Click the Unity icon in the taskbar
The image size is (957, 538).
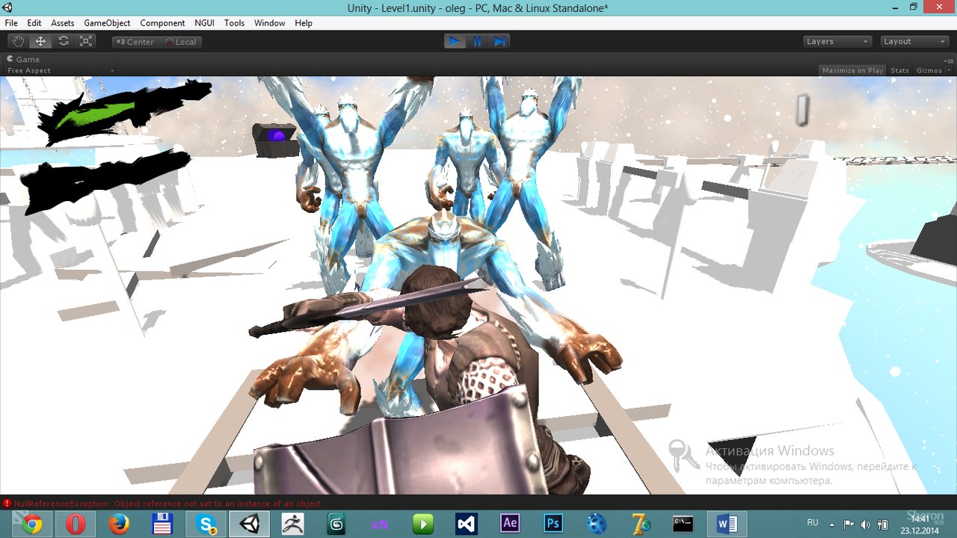pyautogui.click(x=250, y=525)
